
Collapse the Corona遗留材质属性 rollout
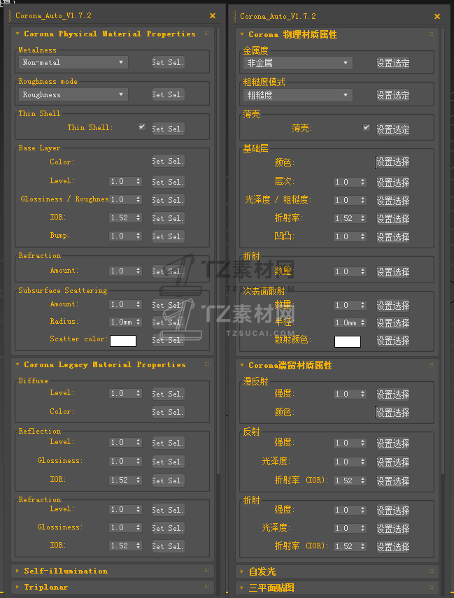coord(242,365)
